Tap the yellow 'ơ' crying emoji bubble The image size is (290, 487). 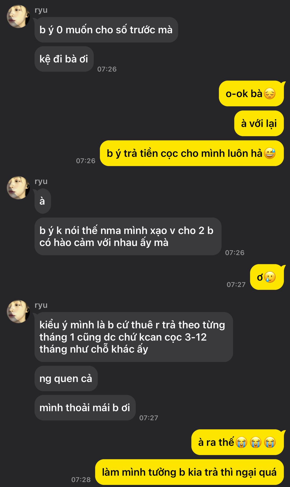(267, 277)
